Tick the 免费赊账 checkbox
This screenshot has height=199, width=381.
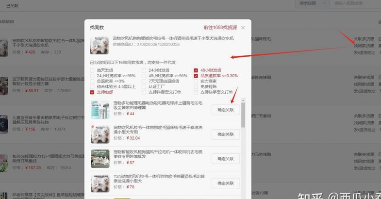coord(196,87)
